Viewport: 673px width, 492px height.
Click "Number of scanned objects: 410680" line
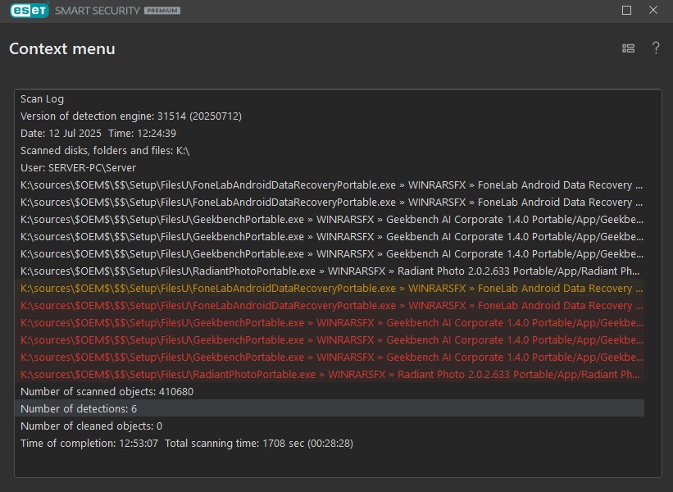pos(330,391)
